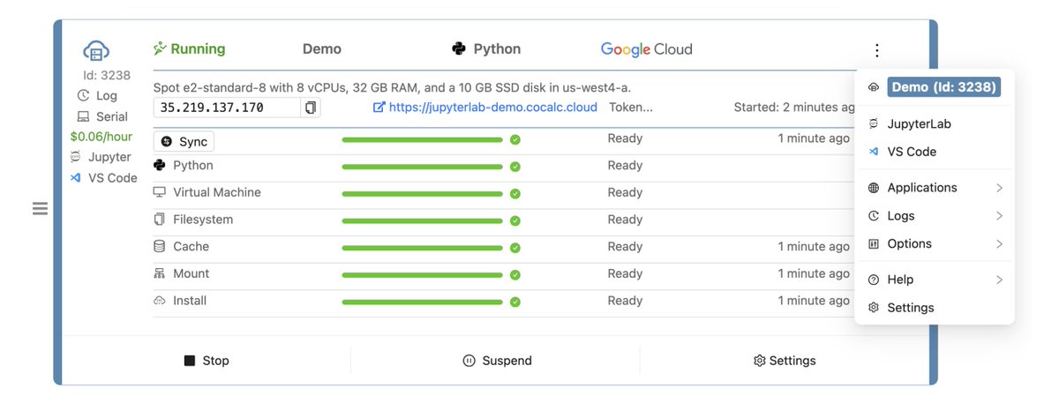Open VS Code from the left sidebar

point(104,178)
